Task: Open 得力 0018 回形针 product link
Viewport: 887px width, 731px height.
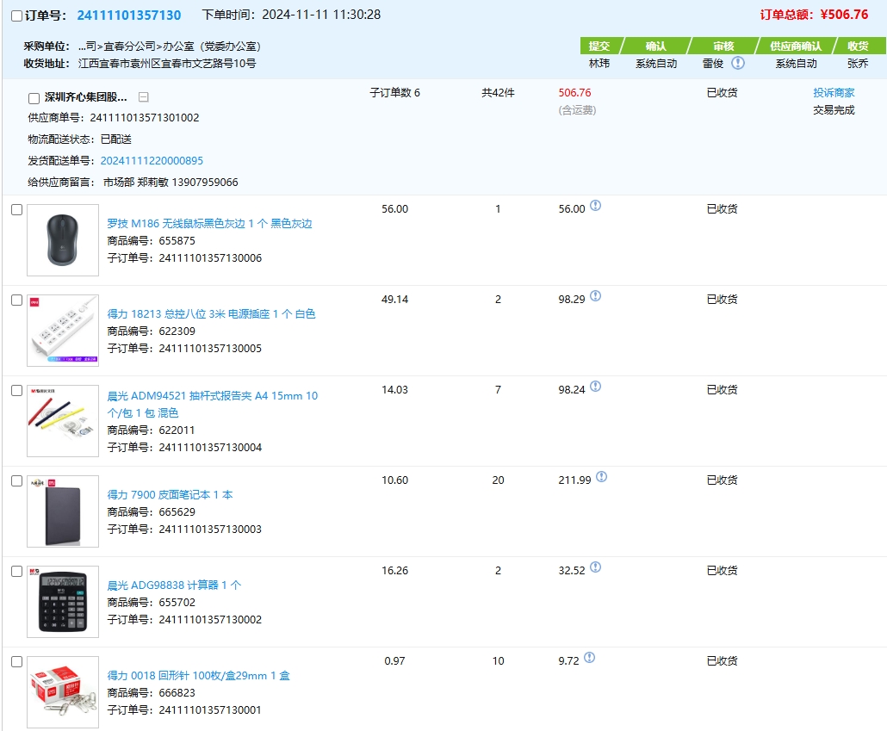Action: [199, 676]
